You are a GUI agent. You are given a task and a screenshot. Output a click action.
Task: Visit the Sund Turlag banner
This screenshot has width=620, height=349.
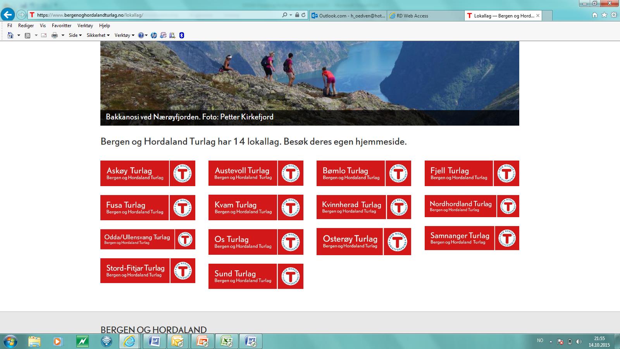point(256,276)
